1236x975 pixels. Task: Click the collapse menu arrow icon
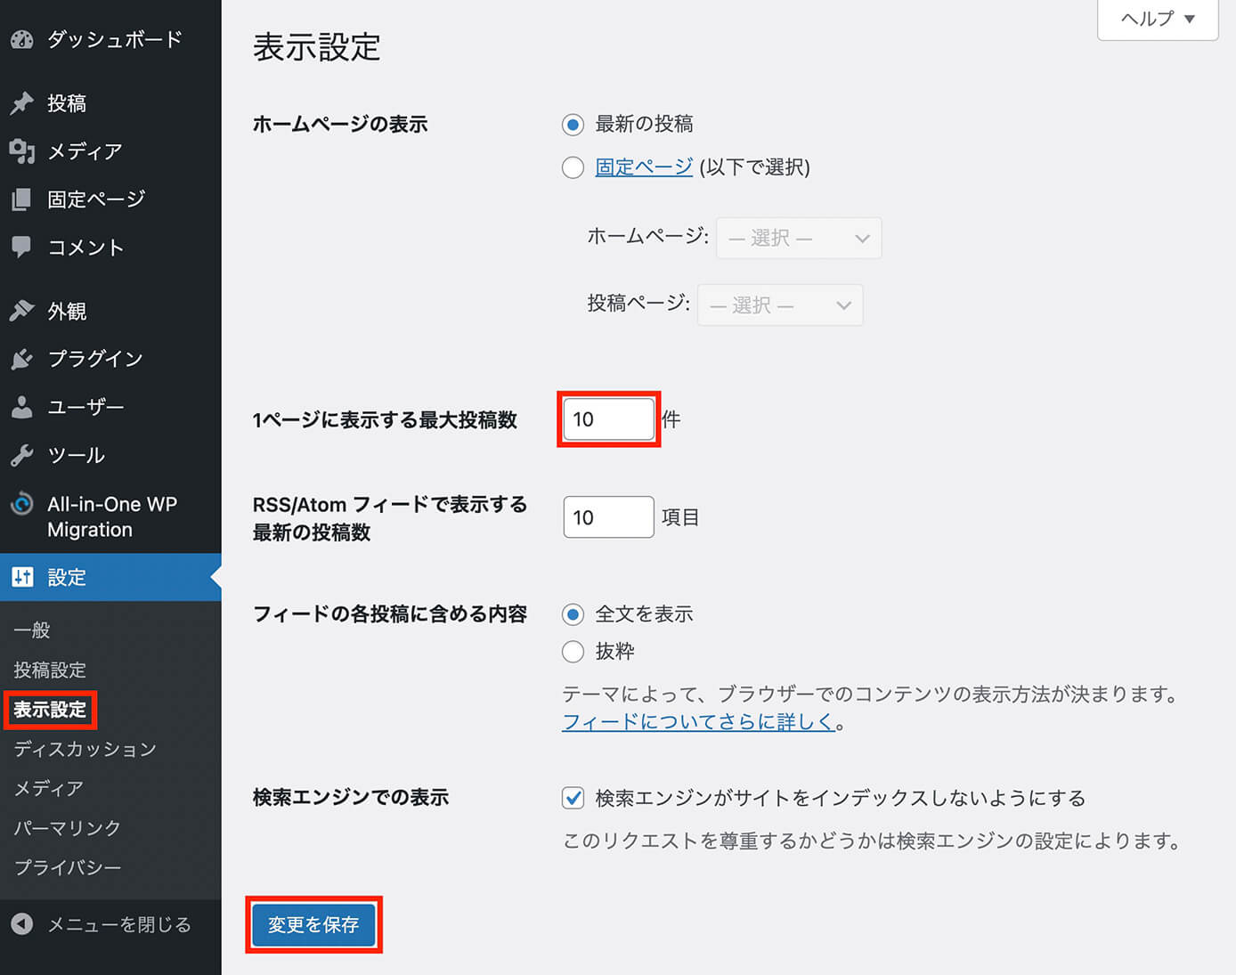coord(22,924)
